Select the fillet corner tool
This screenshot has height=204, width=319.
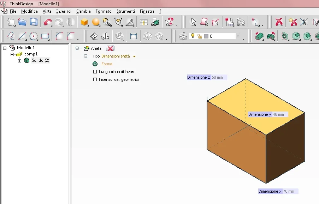pyautogui.click(x=59, y=36)
